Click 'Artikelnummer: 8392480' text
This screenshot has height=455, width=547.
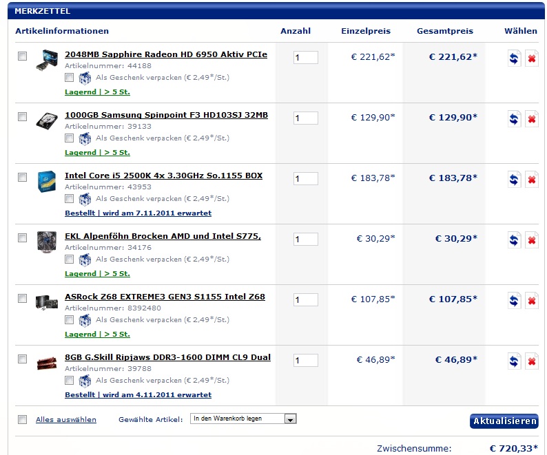113,308
